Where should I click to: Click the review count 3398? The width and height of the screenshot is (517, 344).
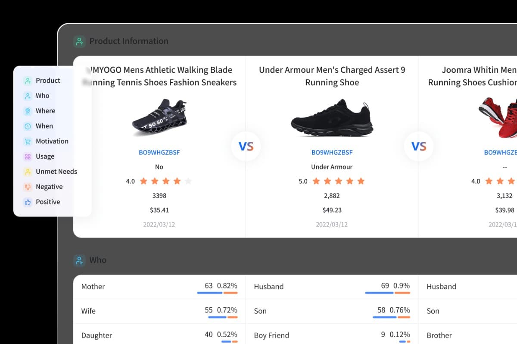tap(159, 196)
